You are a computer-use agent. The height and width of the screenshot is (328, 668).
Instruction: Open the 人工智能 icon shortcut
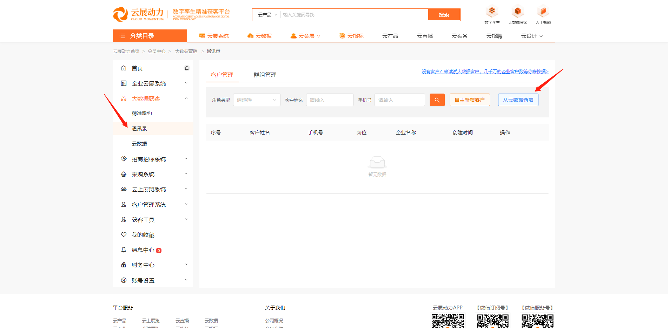click(543, 15)
